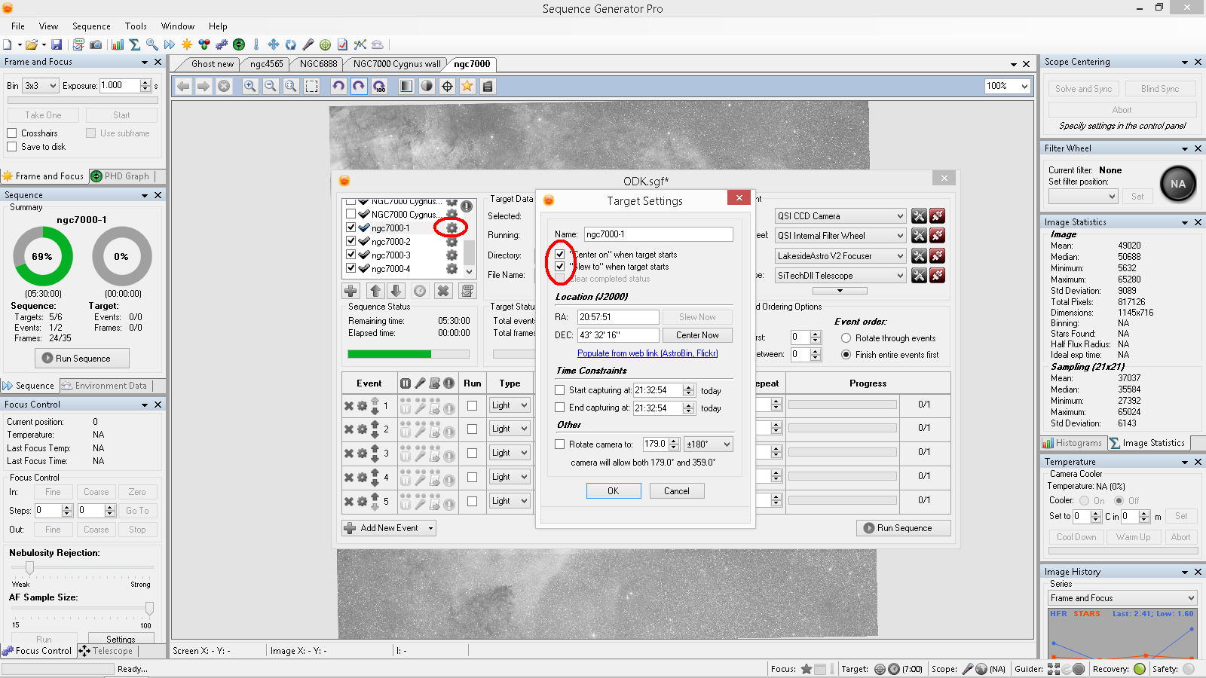Click the add target plus icon below list
1206x678 pixels.
coord(351,291)
